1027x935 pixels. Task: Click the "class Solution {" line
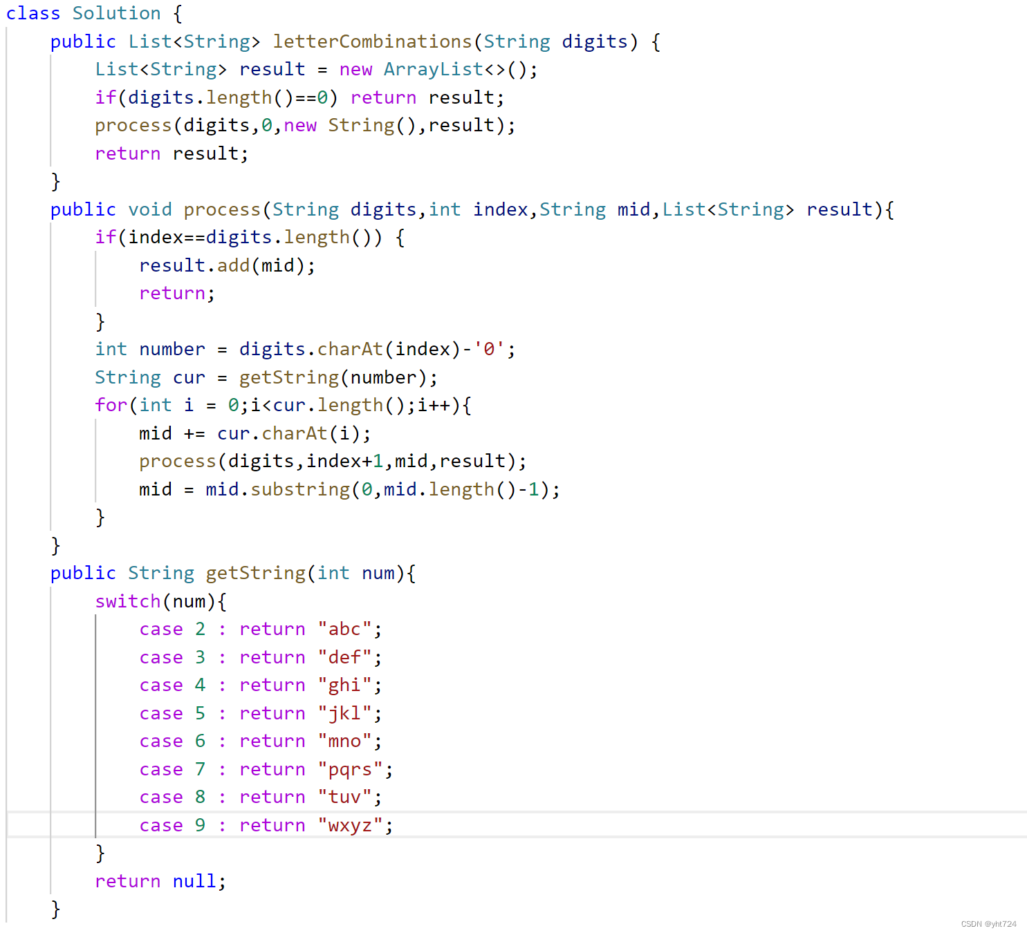[94, 13]
